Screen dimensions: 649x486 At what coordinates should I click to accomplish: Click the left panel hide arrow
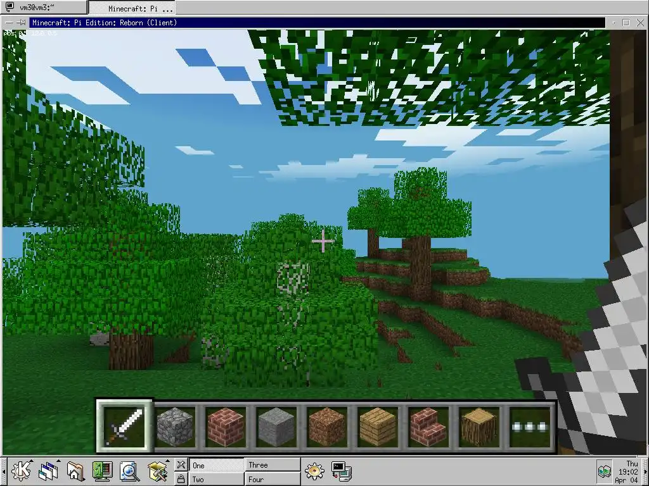[3, 471]
